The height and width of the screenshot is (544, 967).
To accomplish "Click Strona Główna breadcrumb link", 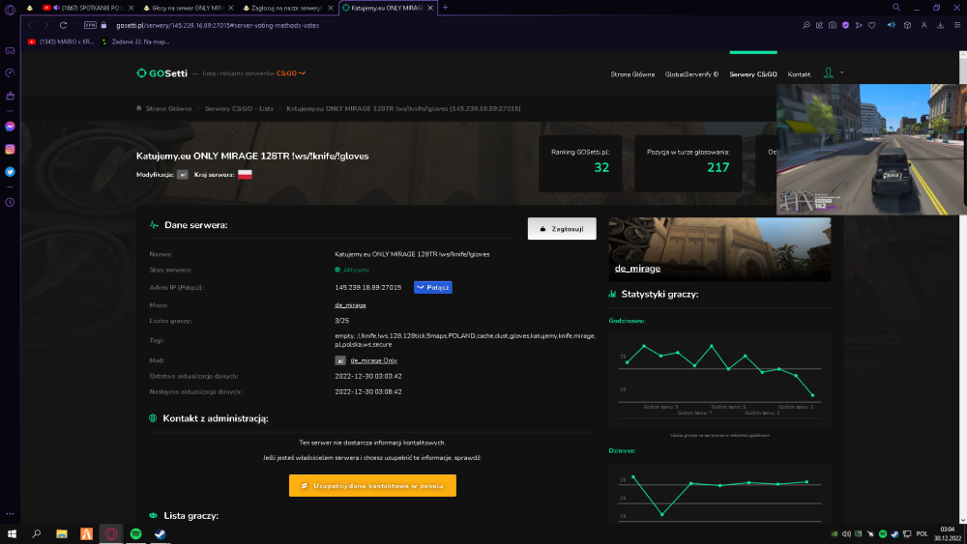I will 168,108.
